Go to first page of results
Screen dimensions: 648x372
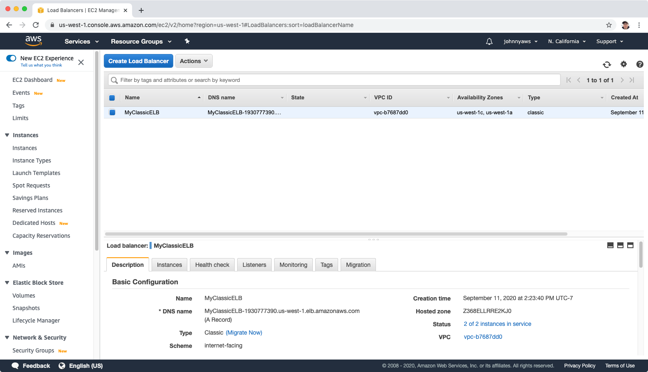[x=569, y=80]
